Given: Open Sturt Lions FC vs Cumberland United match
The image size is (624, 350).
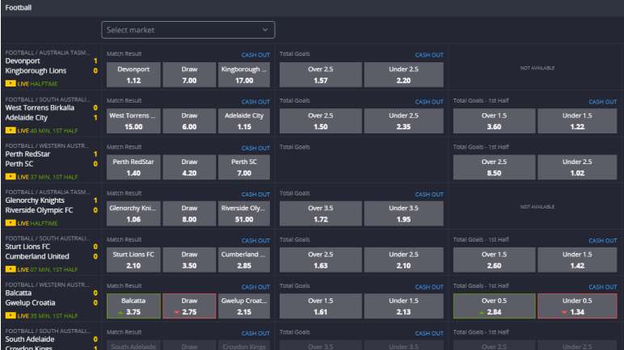Looking at the screenshot, I should [x=36, y=251].
